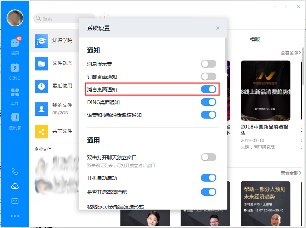Open the 2018中国新品消费报告 course
The width and height of the screenshot is (306, 228).
coord(265,90)
